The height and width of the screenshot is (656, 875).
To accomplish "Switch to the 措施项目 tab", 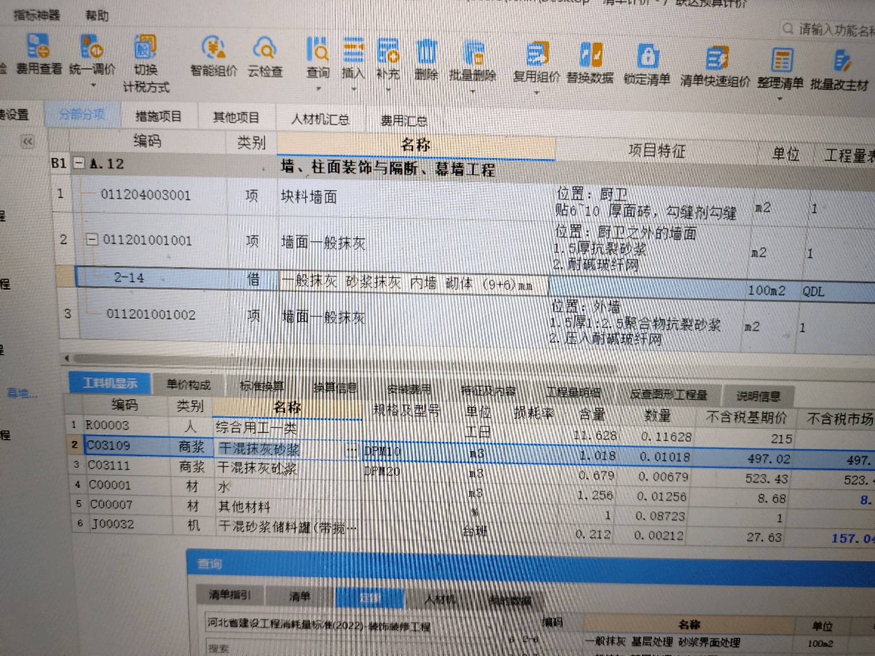I will click(x=158, y=115).
